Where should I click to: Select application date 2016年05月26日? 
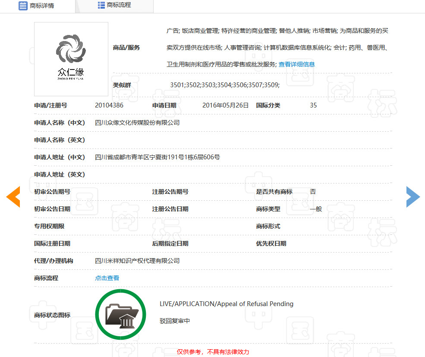225,105
